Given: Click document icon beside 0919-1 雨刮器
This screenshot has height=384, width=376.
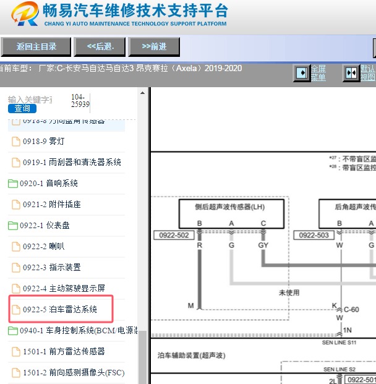Looking at the screenshot, I should tap(16, 162).
